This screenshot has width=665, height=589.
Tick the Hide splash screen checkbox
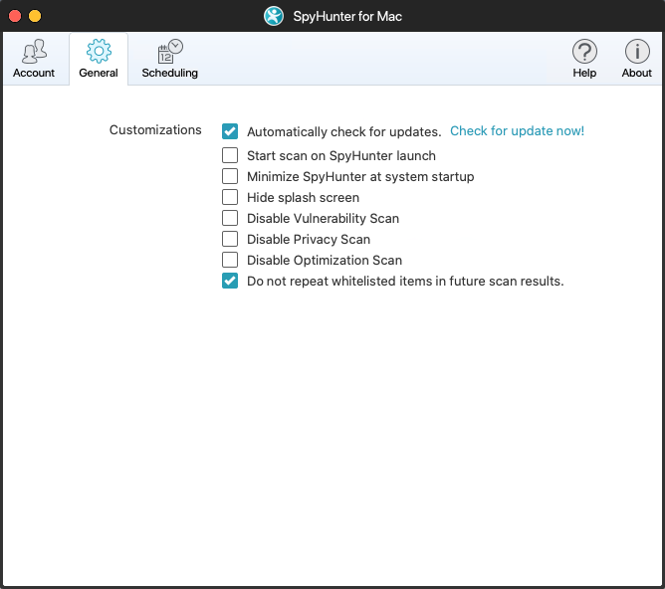[230, 197]
